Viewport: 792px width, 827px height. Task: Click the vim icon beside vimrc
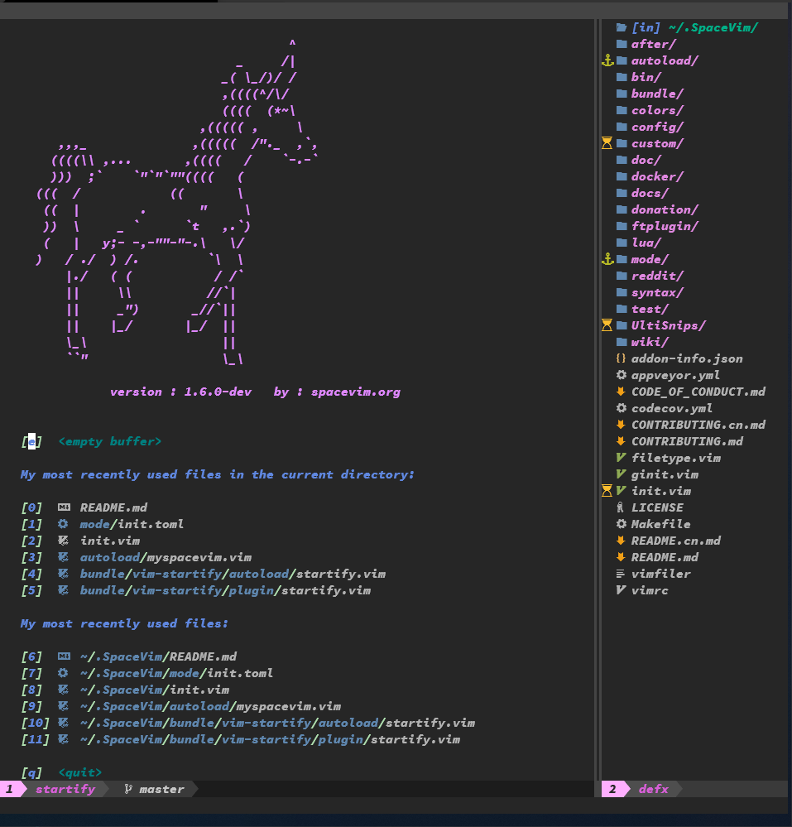pyautogui.click(x=622, y=590)
